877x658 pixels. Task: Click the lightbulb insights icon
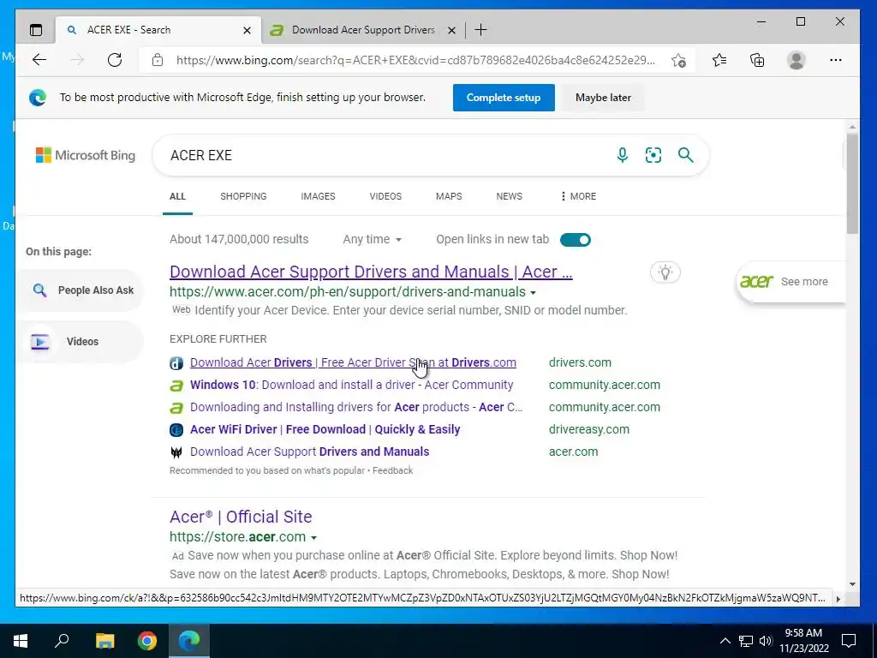tap(665, 272)
